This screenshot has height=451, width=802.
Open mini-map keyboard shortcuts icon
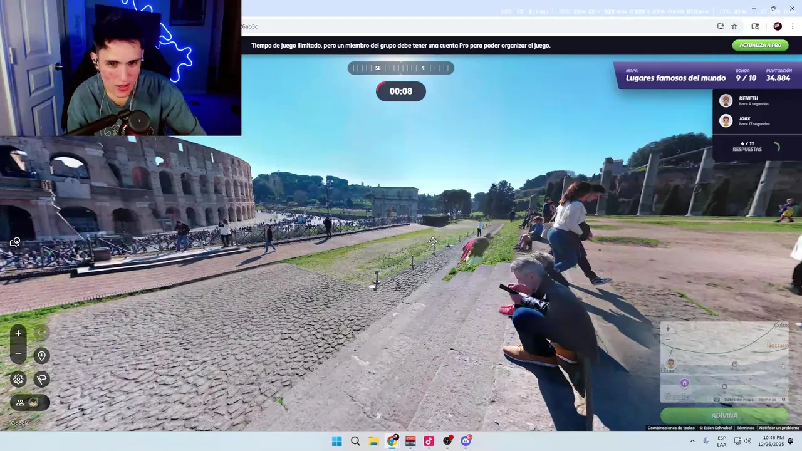[x=717, y=399]
